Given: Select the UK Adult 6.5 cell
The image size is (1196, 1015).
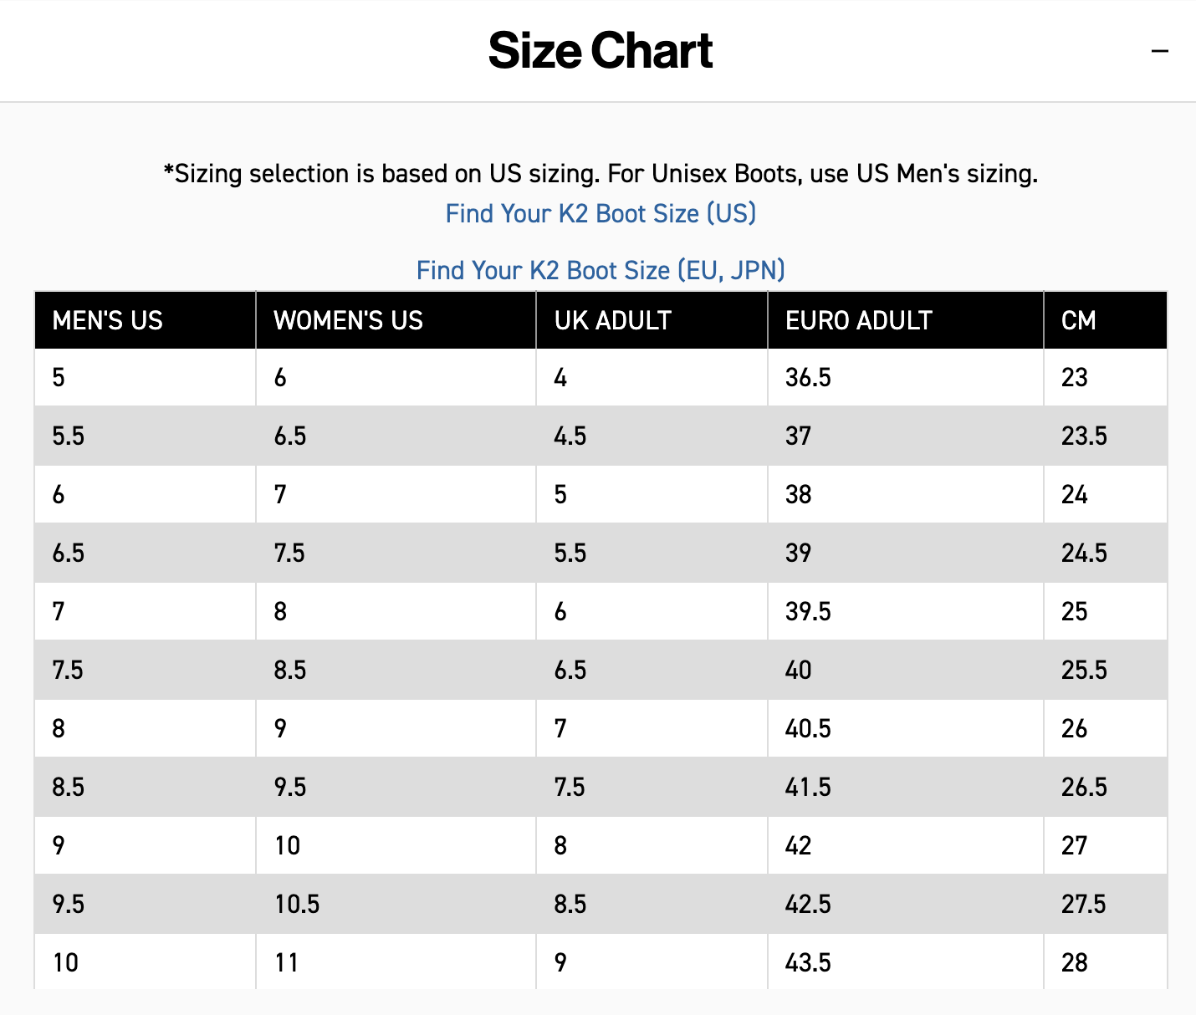Looking at the screenshot, I should (570, 670).
